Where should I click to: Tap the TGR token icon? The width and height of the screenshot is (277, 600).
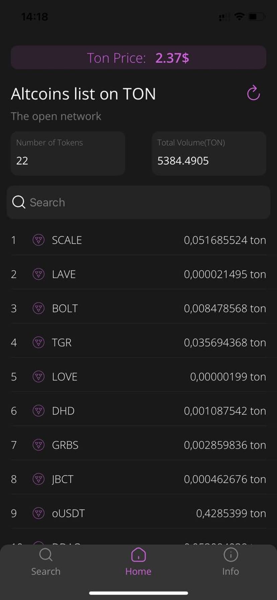pos(38,342)
